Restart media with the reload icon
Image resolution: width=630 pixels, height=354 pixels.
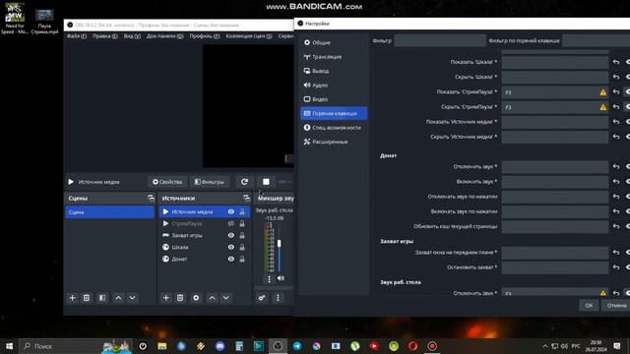244,182
